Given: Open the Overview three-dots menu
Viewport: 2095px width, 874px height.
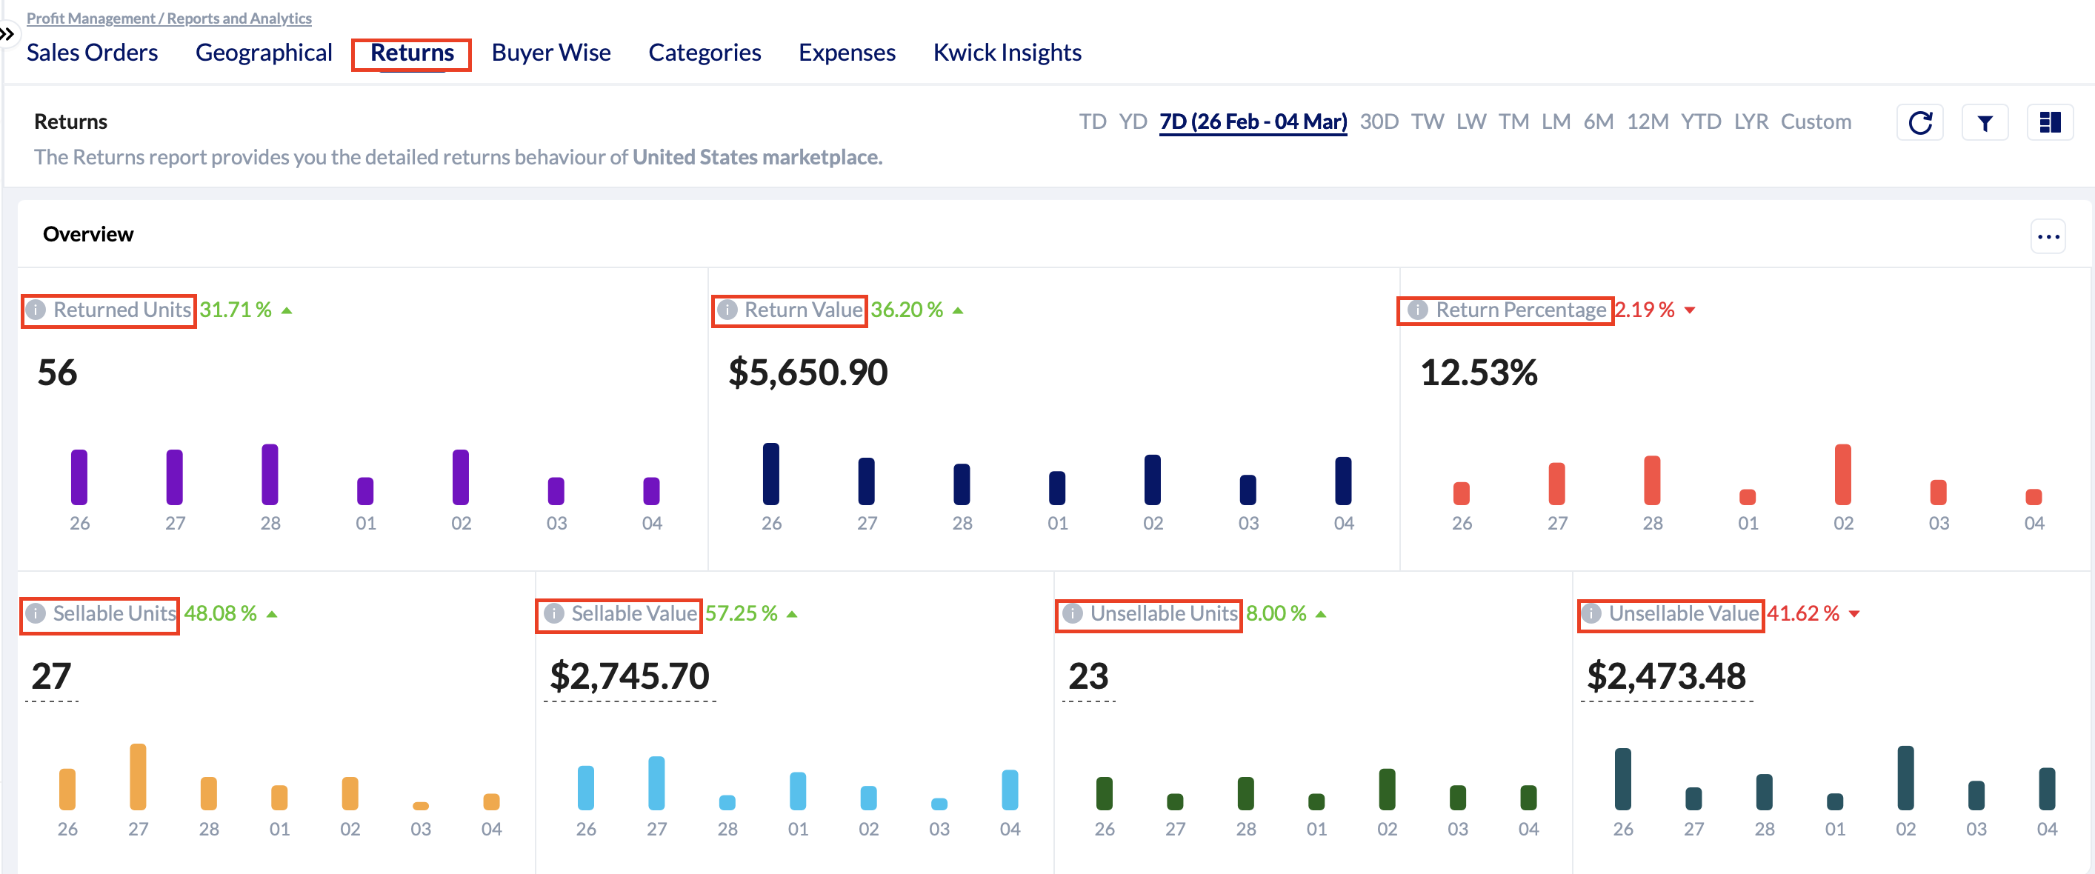Looking at the screenshot, I should point(2048,236).
